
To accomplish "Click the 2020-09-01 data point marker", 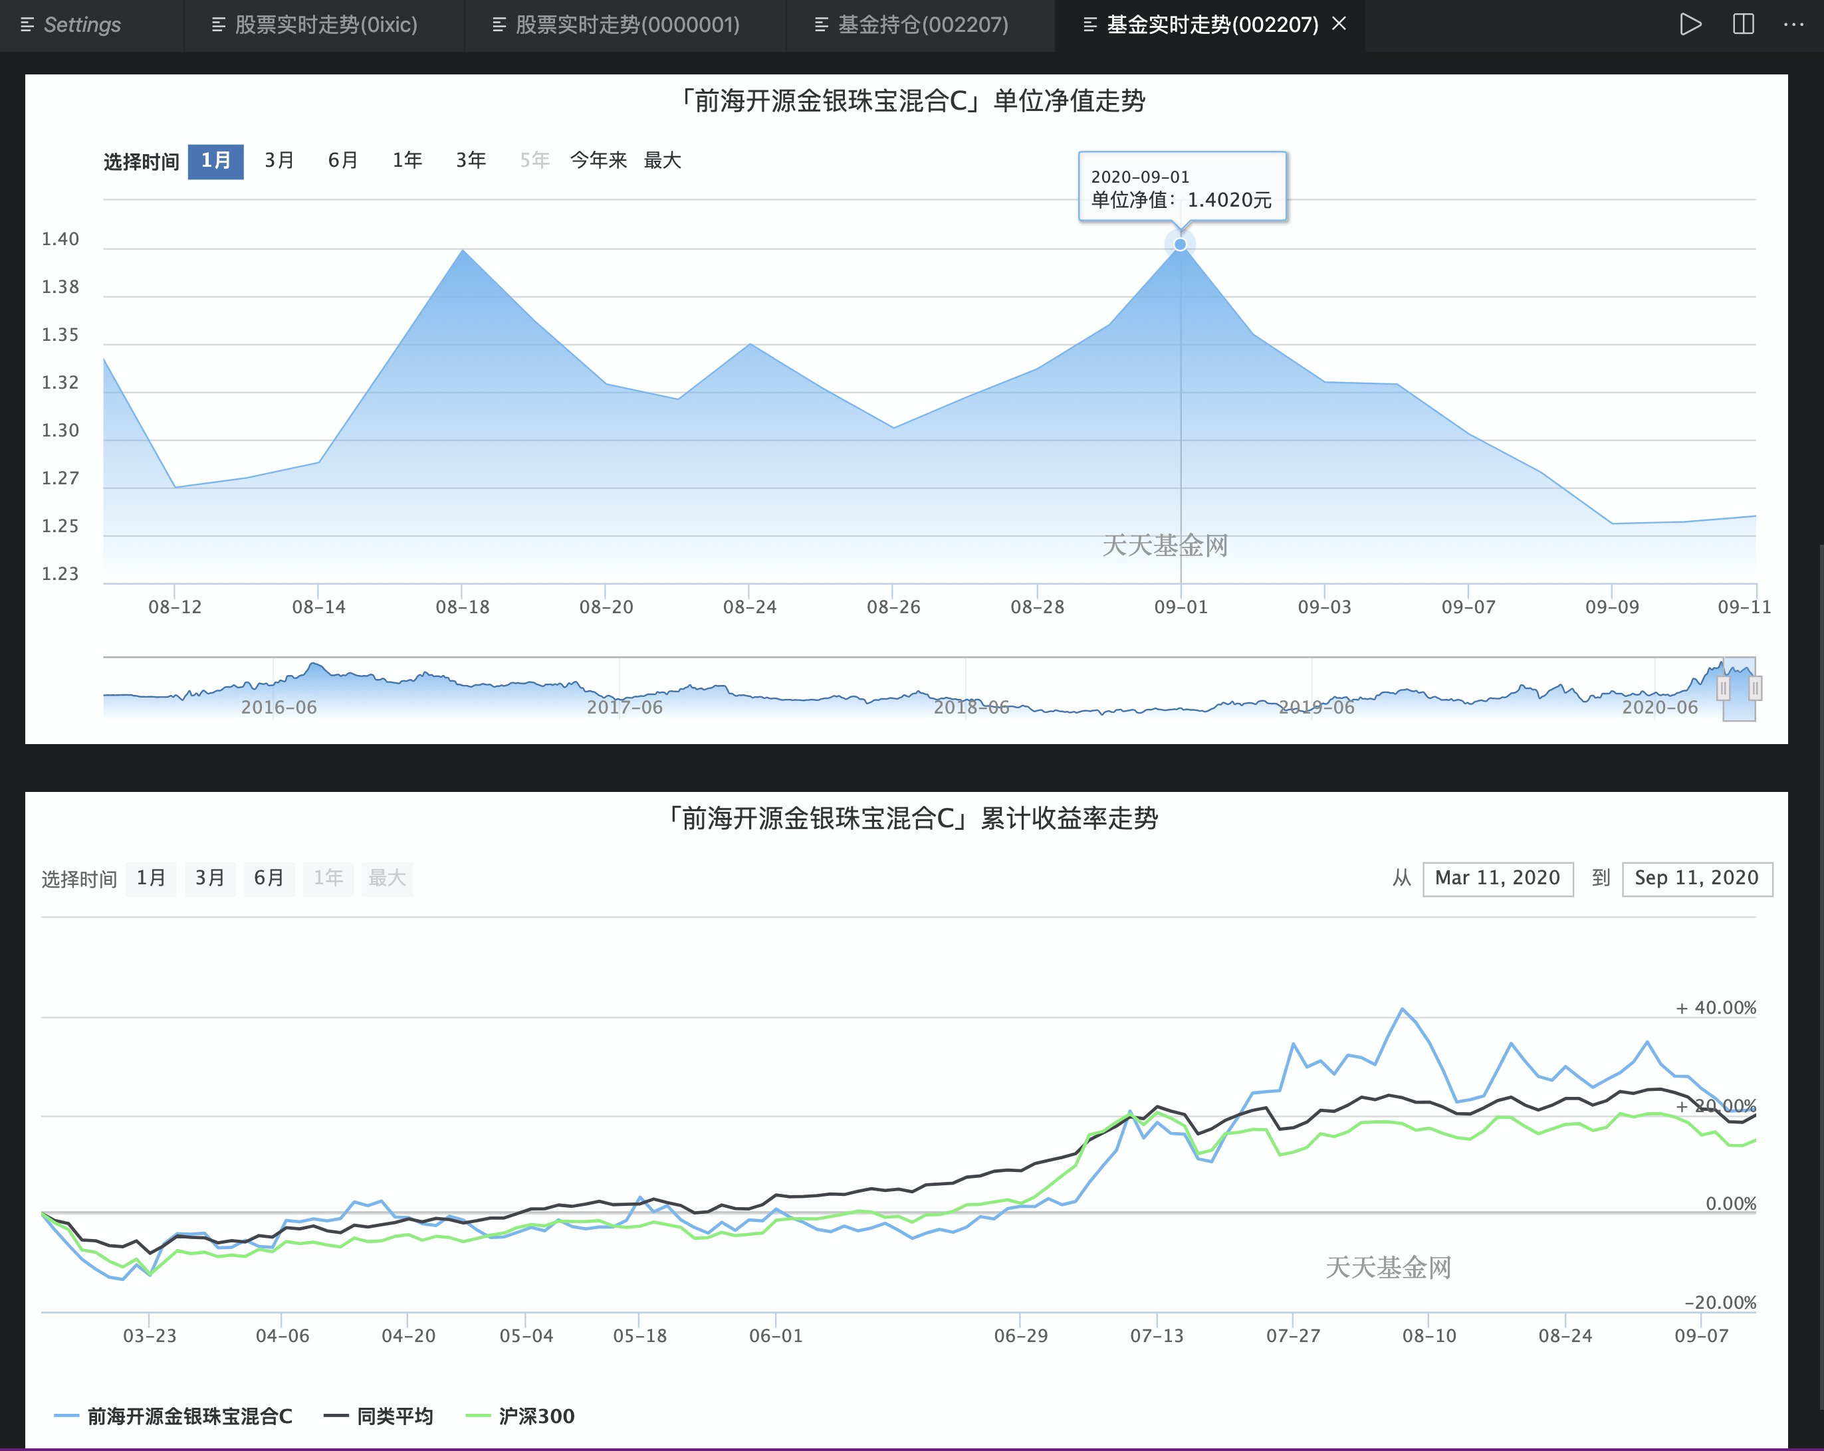I will click(1180, 244).
